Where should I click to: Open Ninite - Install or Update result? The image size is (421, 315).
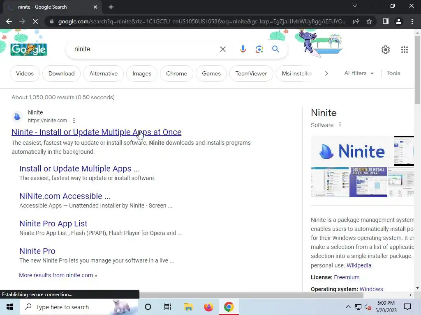[96, 132]
